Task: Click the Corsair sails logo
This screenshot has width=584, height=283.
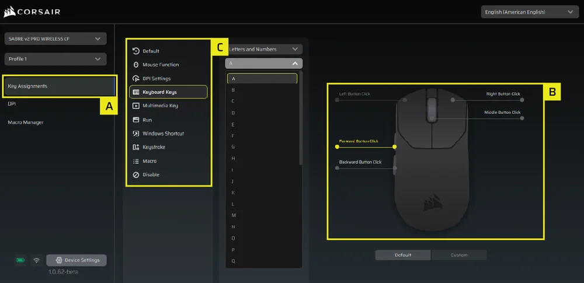Action: click(x=10, y=12)
